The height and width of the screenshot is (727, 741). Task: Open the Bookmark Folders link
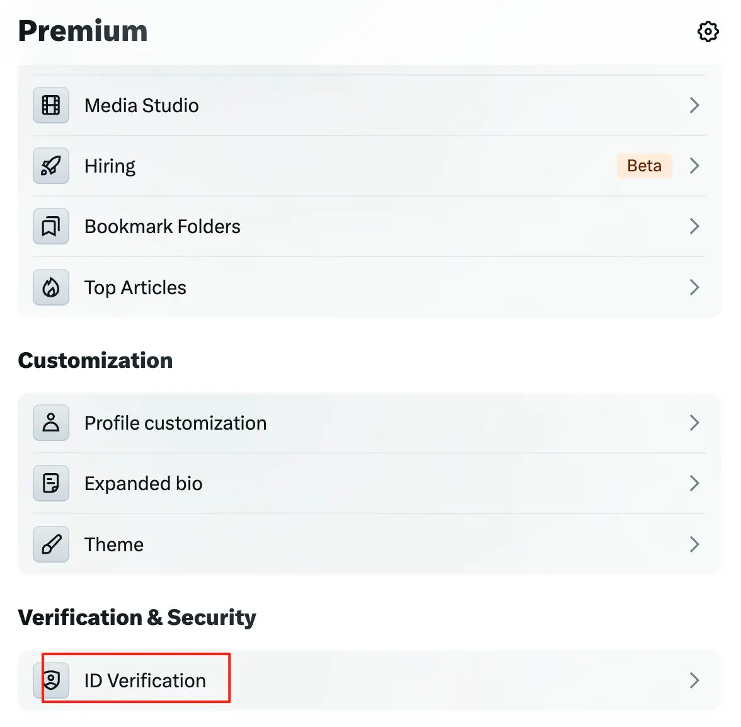pyautogui.click(x=162, y=226)
